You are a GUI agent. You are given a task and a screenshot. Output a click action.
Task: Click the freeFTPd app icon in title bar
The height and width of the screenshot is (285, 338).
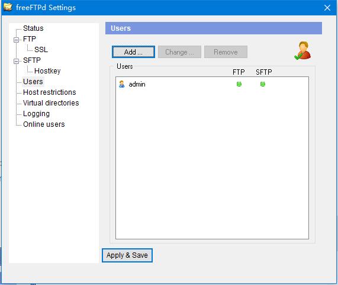(x=8, y=7)
